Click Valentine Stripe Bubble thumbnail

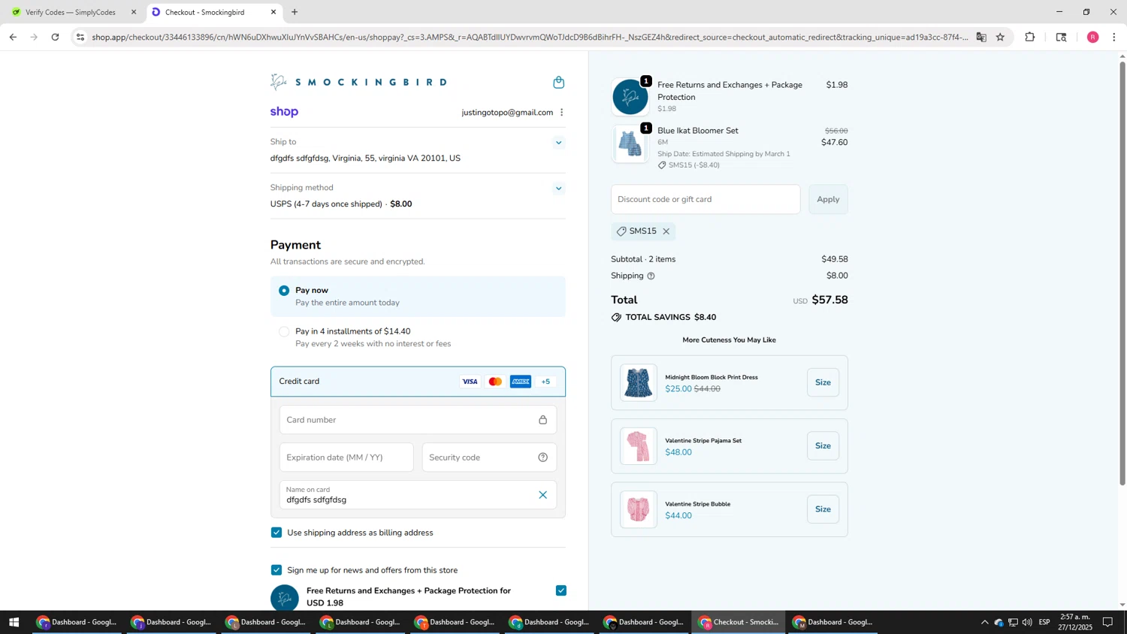point(639,509)
